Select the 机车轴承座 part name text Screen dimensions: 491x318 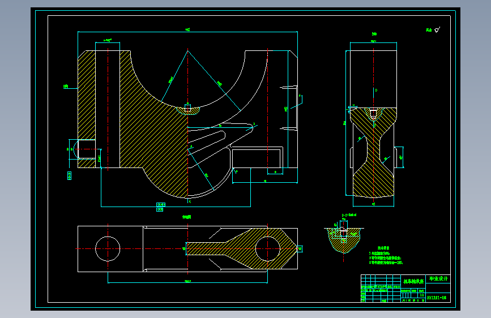(413, 281)
